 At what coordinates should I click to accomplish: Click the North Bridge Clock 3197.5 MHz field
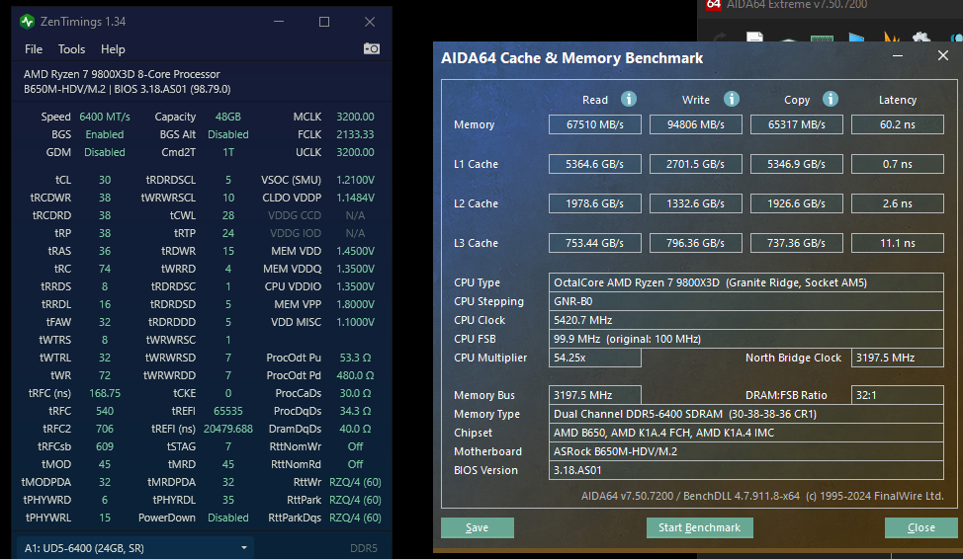tap(898, 358)
